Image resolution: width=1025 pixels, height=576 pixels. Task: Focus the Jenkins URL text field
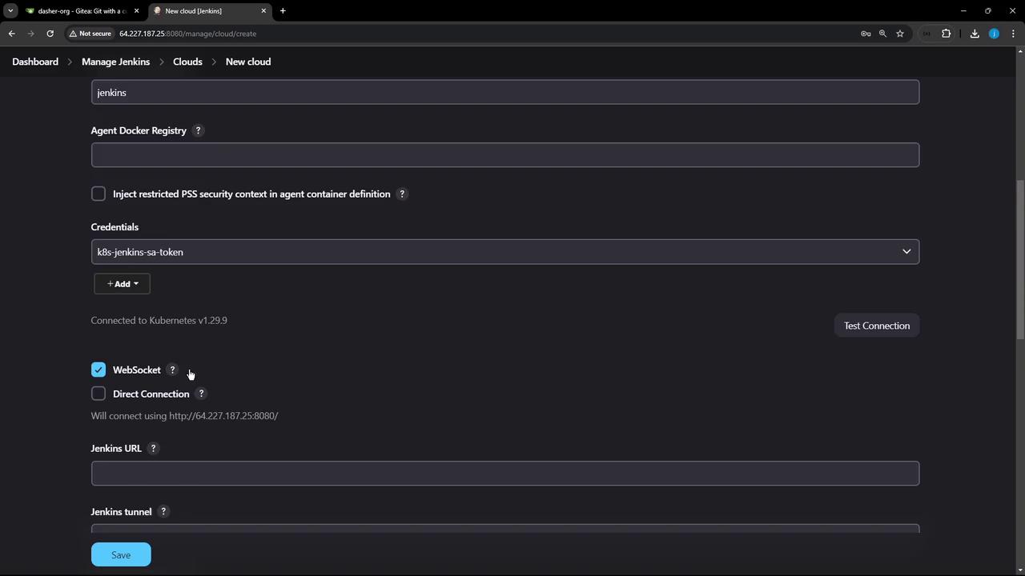505,474
